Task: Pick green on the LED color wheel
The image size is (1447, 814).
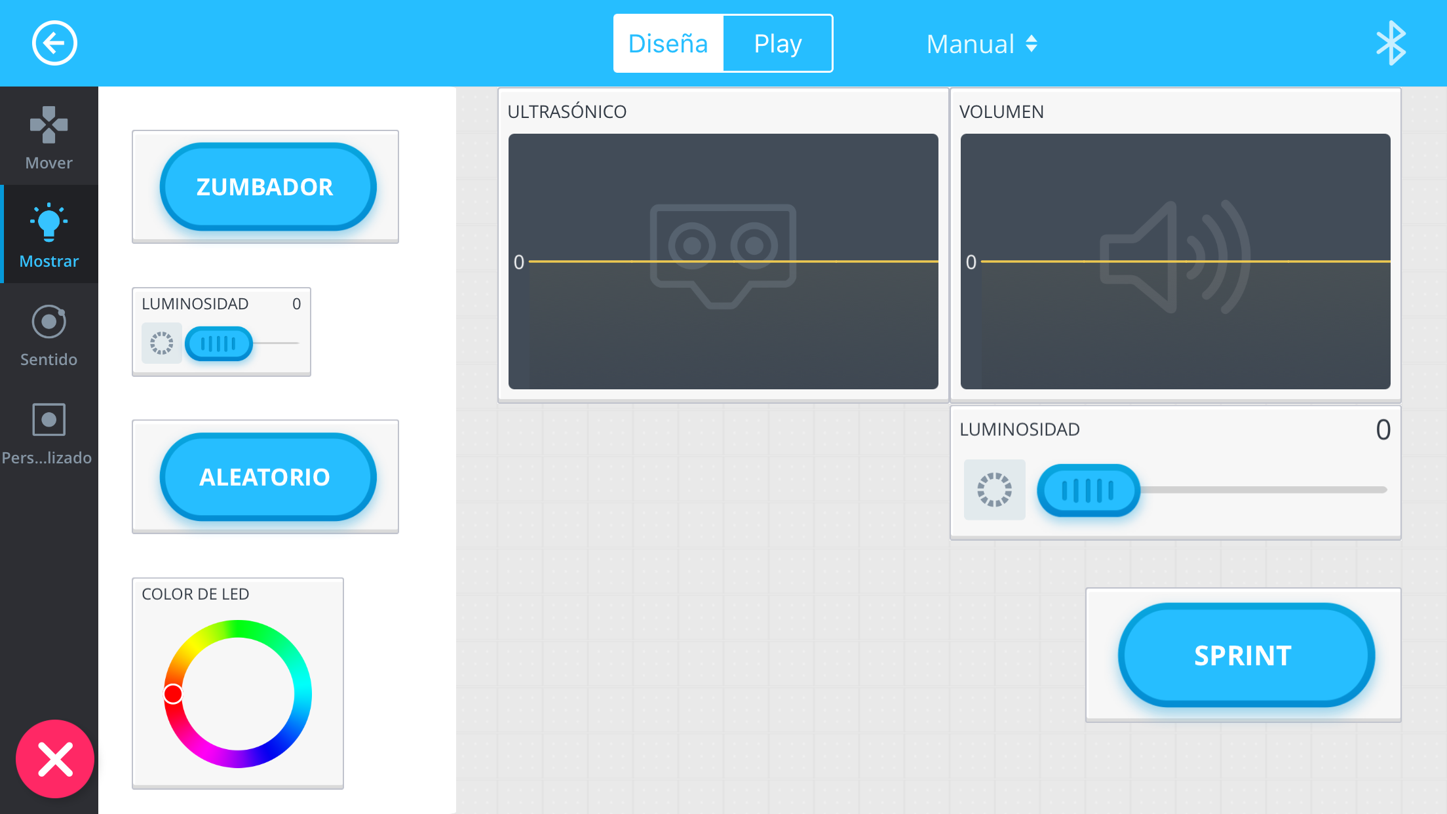Action: pos(237,629)
